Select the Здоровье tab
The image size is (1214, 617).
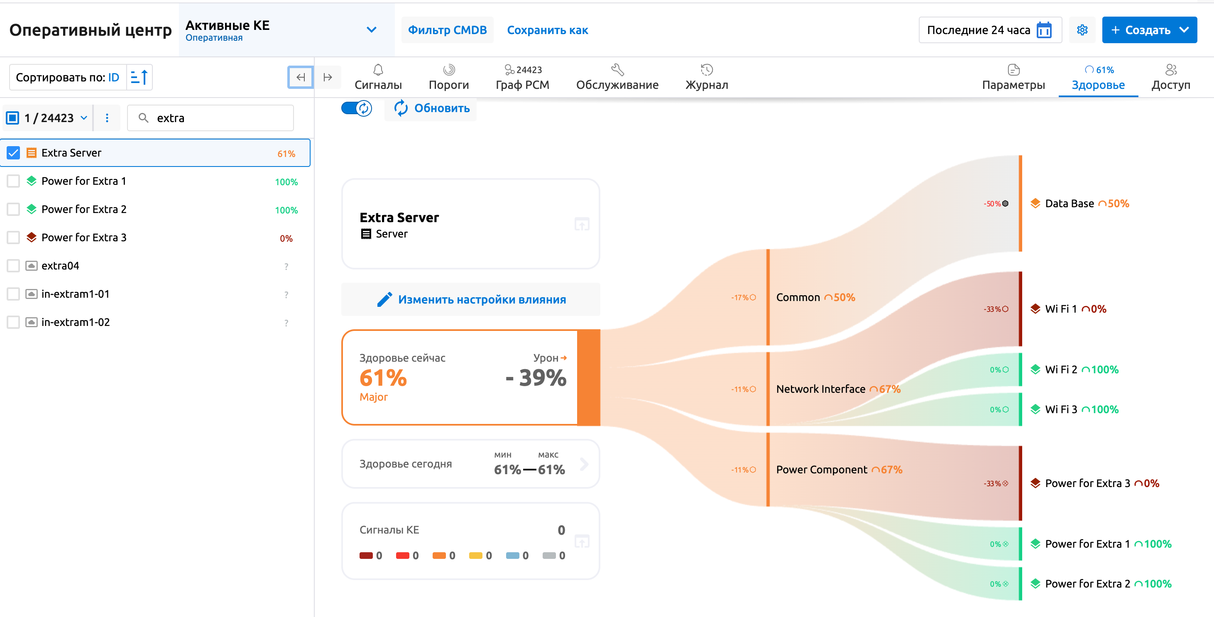tap(1098, 78)
